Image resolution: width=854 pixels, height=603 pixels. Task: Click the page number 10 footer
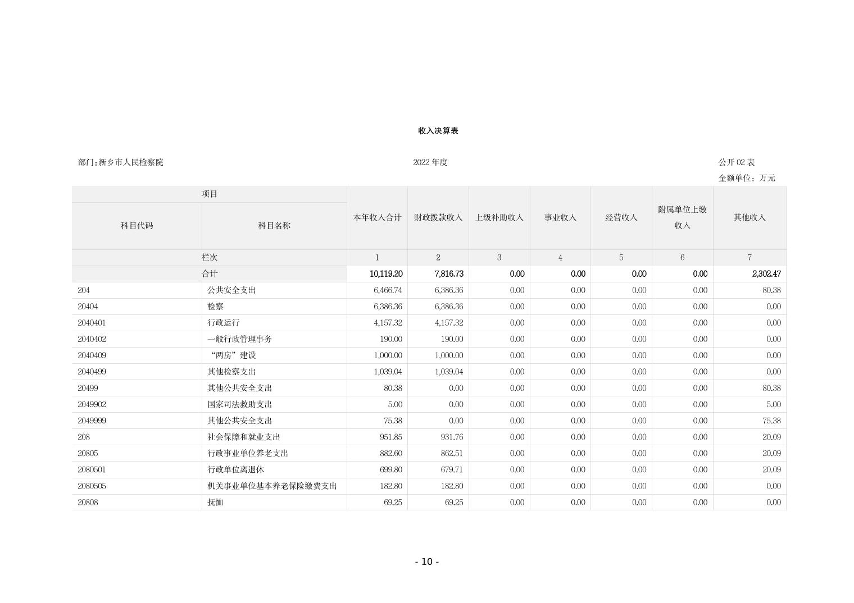point(426,561)
